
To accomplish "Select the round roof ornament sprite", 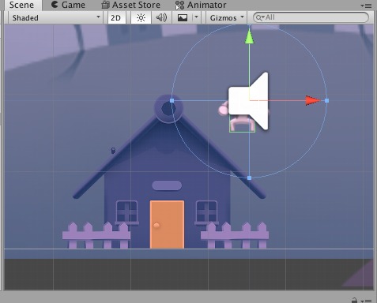I will (x=168, y=109).
